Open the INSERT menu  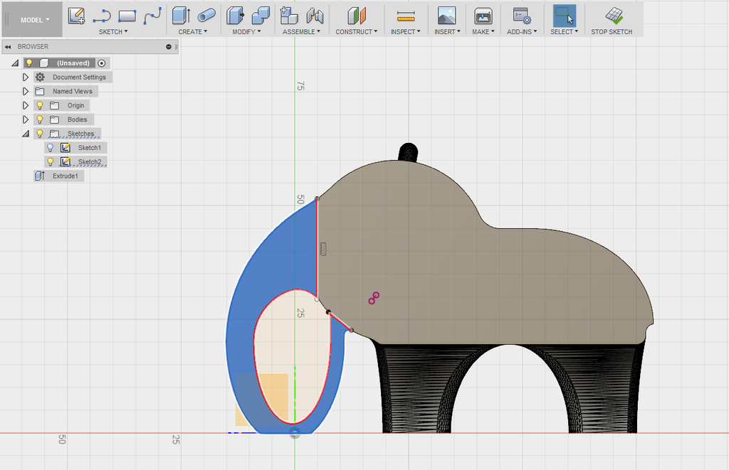447,32
